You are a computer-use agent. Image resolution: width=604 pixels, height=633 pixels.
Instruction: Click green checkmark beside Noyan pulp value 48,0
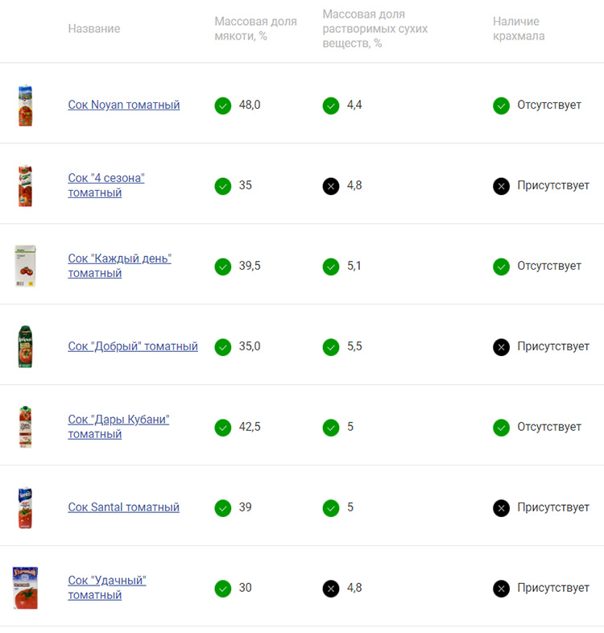223,105
